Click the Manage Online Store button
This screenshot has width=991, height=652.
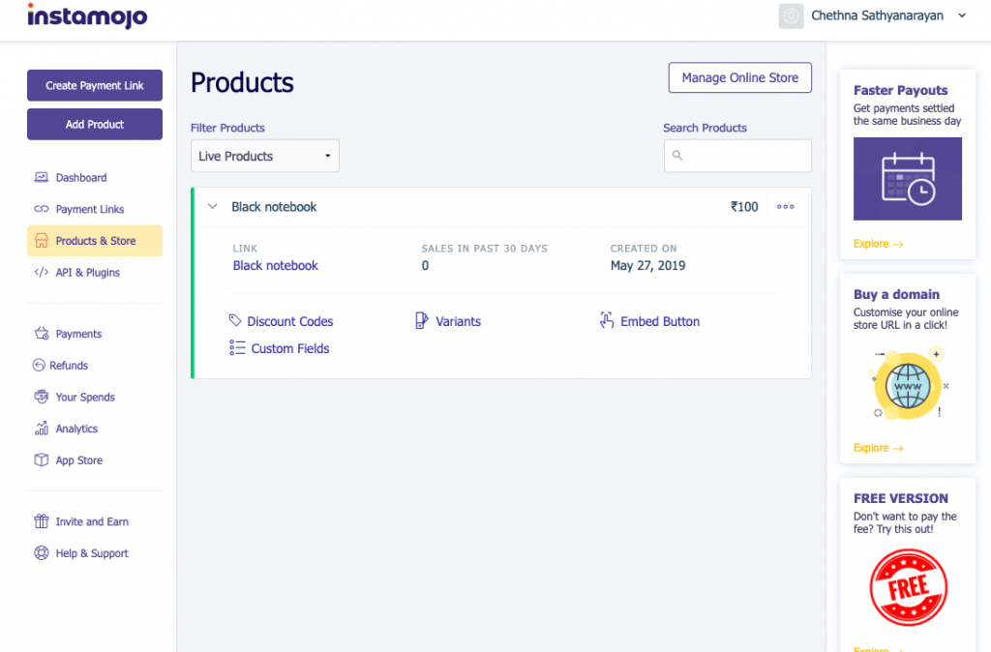[x=739, y=78]
